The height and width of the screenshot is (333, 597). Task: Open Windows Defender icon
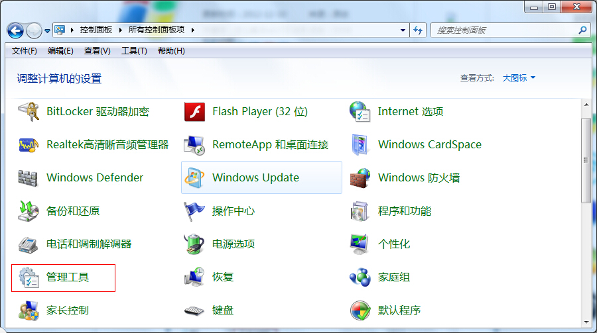(29, 178)
